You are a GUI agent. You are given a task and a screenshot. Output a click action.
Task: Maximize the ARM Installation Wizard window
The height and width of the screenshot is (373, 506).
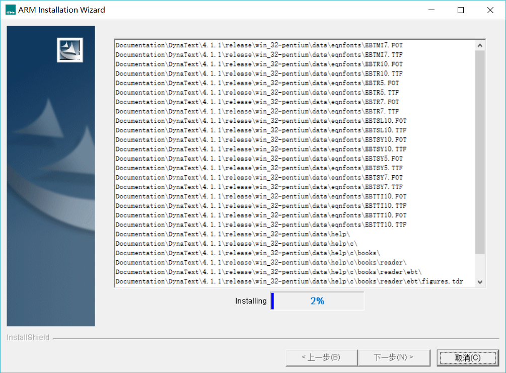pyautogui.click(x=461, y=10)
